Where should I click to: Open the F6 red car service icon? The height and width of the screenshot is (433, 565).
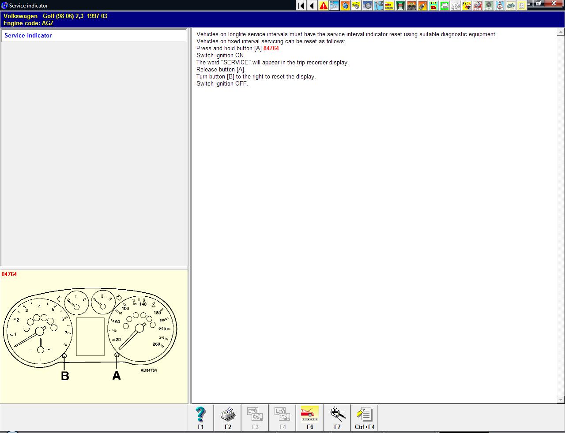tap(310, 418)
